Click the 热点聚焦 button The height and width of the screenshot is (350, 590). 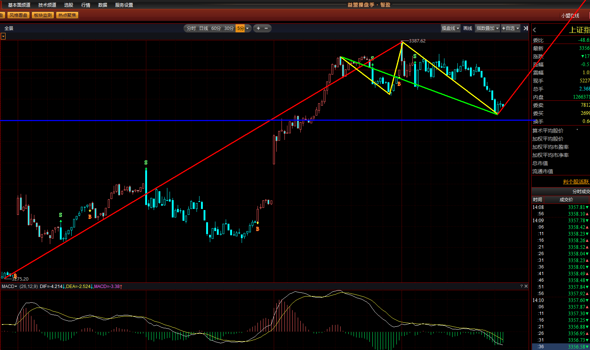click(x=67, y=15)
